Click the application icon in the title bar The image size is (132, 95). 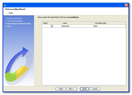pyautogui.click(x=5, y=5)
